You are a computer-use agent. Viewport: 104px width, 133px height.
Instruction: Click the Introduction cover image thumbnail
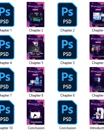coord(97,112)
